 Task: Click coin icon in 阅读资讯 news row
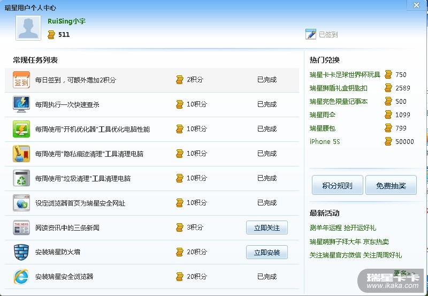[x=180, y=227]
